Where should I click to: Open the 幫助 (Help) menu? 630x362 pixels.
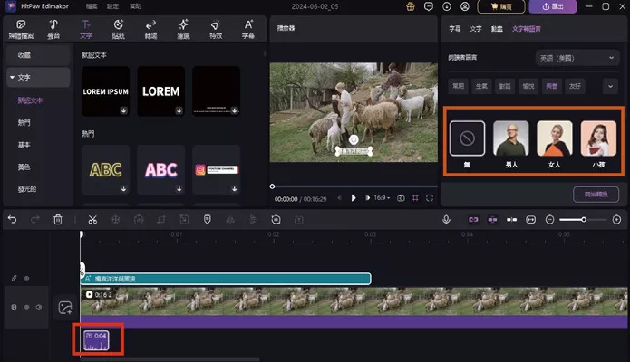tap(135, 6)
